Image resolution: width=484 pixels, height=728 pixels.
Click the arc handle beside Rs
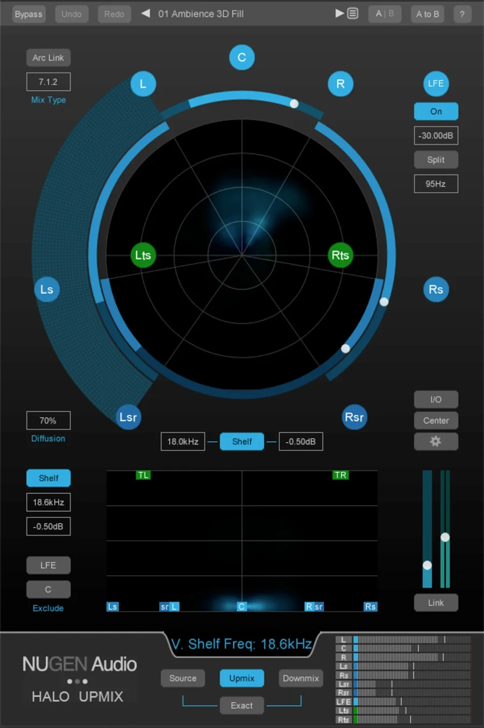tap(384, 302)
